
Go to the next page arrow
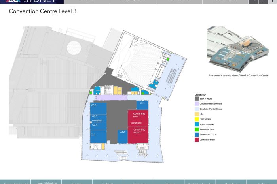click(x=264, y=2)
